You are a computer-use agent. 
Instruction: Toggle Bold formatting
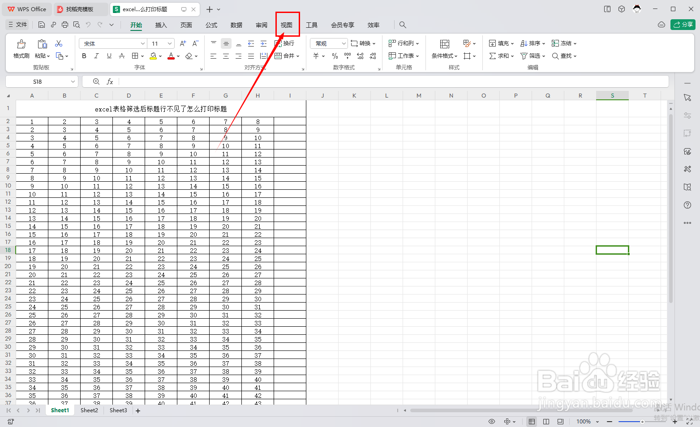pos(84,56)
